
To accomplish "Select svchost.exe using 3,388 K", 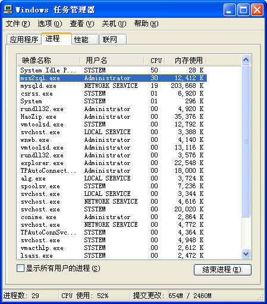I will pyautogui.click(x=113, y=132).
